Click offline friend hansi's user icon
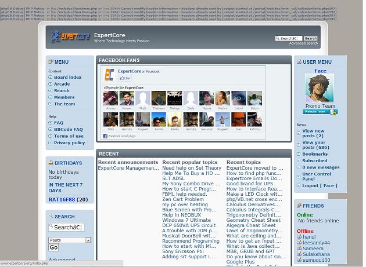Screen dimensions: 366x267 (299, 237)
